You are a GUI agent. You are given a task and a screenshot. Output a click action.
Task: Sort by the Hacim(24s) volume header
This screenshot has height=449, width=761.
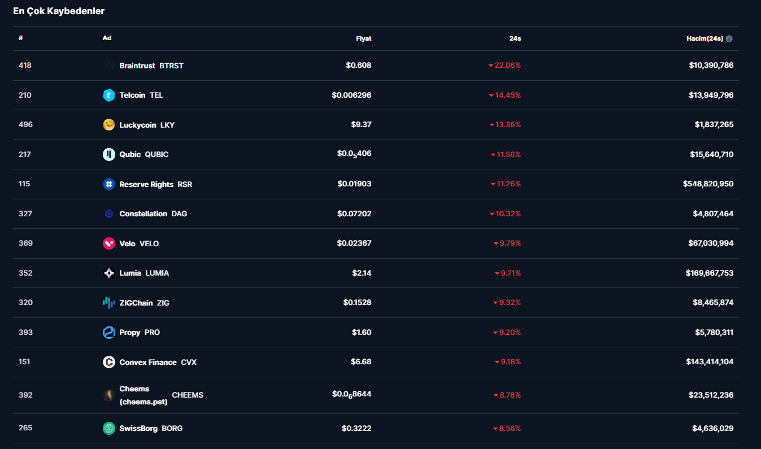point(705,38)
